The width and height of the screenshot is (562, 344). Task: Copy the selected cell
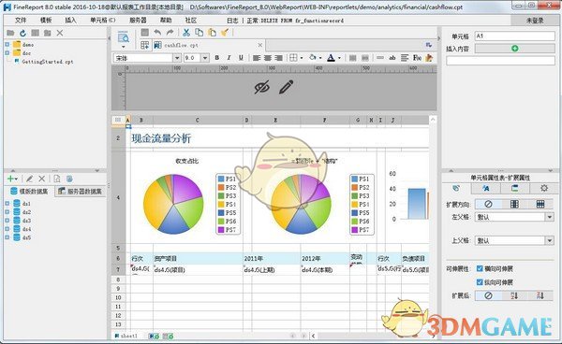(x=200, y=33)
